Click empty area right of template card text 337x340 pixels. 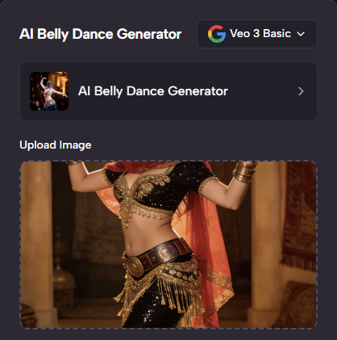262,91
